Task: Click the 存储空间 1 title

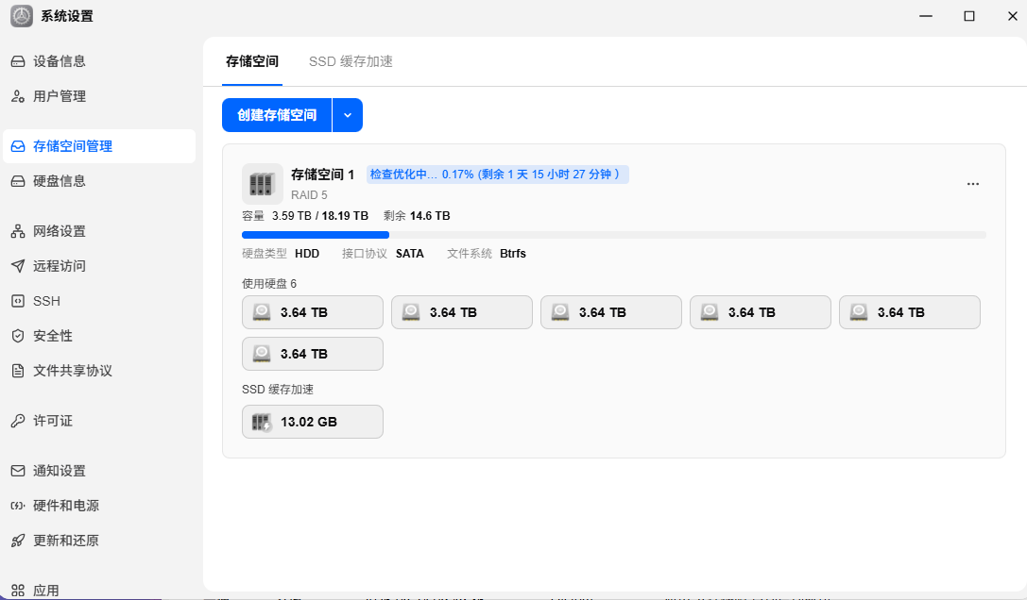Action: click(x=322, y=175)
